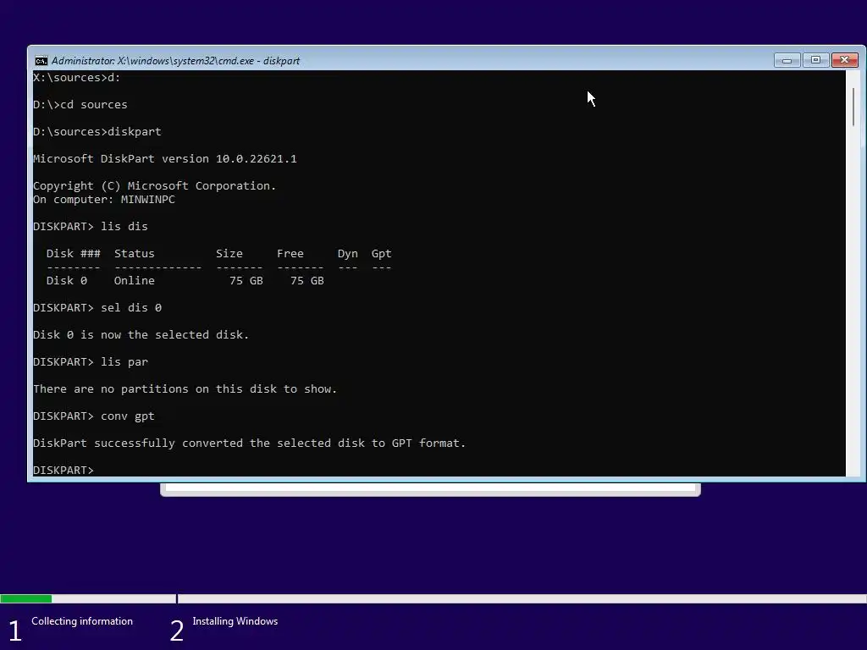Click the 'D:\>cd sources' line

coord(80,104)
